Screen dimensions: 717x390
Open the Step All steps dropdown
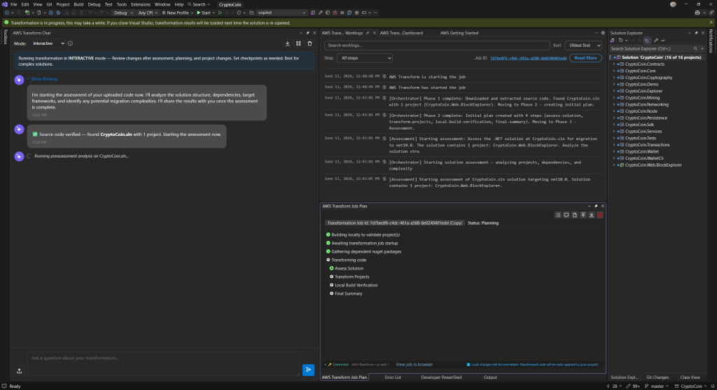pos(364,58)
